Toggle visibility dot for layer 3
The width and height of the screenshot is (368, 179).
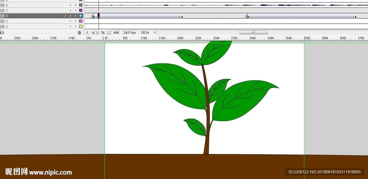click(70, 27)
